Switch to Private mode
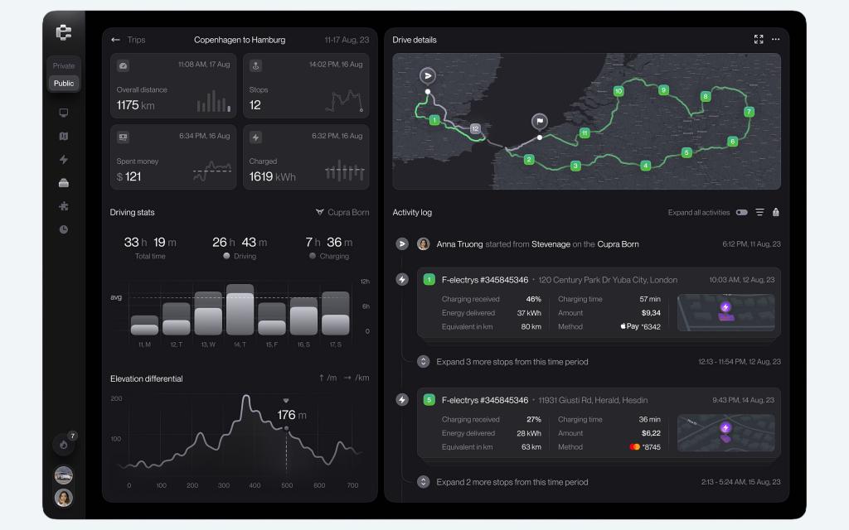Image resolution: width=849 pixels, height=530 pixels. tap(63, 66)
